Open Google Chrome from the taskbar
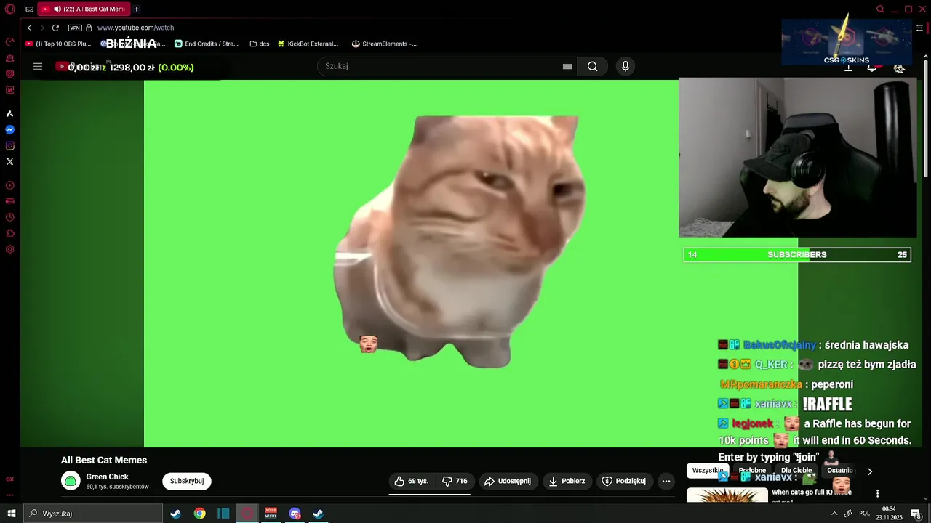The width and height of the screenshot is (931, 523). click(x=199, y=514)
